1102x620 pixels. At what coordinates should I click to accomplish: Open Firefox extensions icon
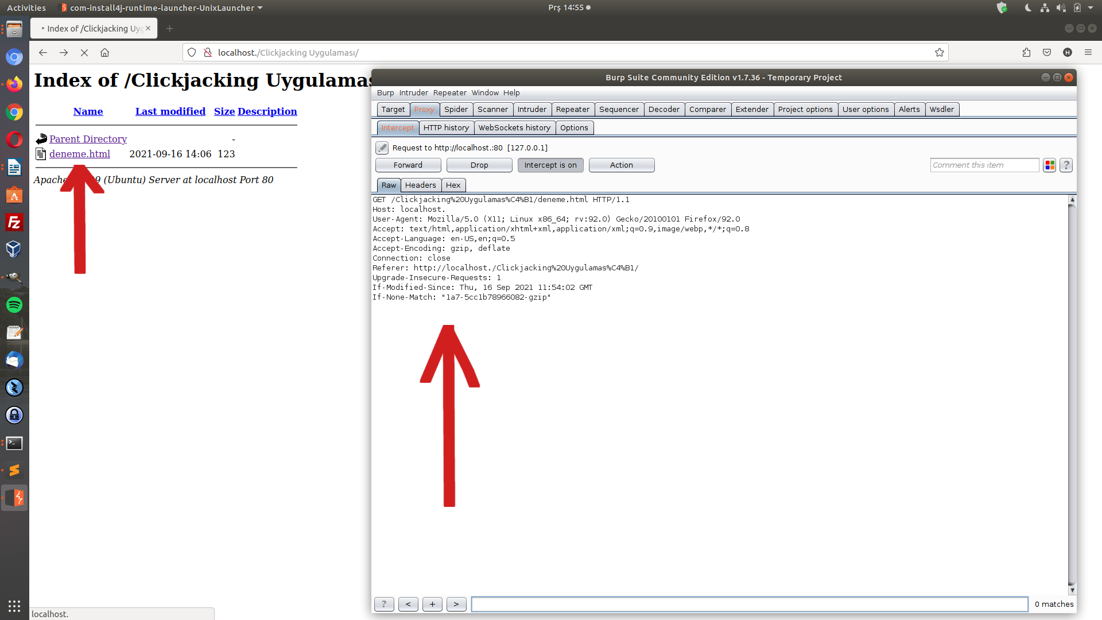1027,52
